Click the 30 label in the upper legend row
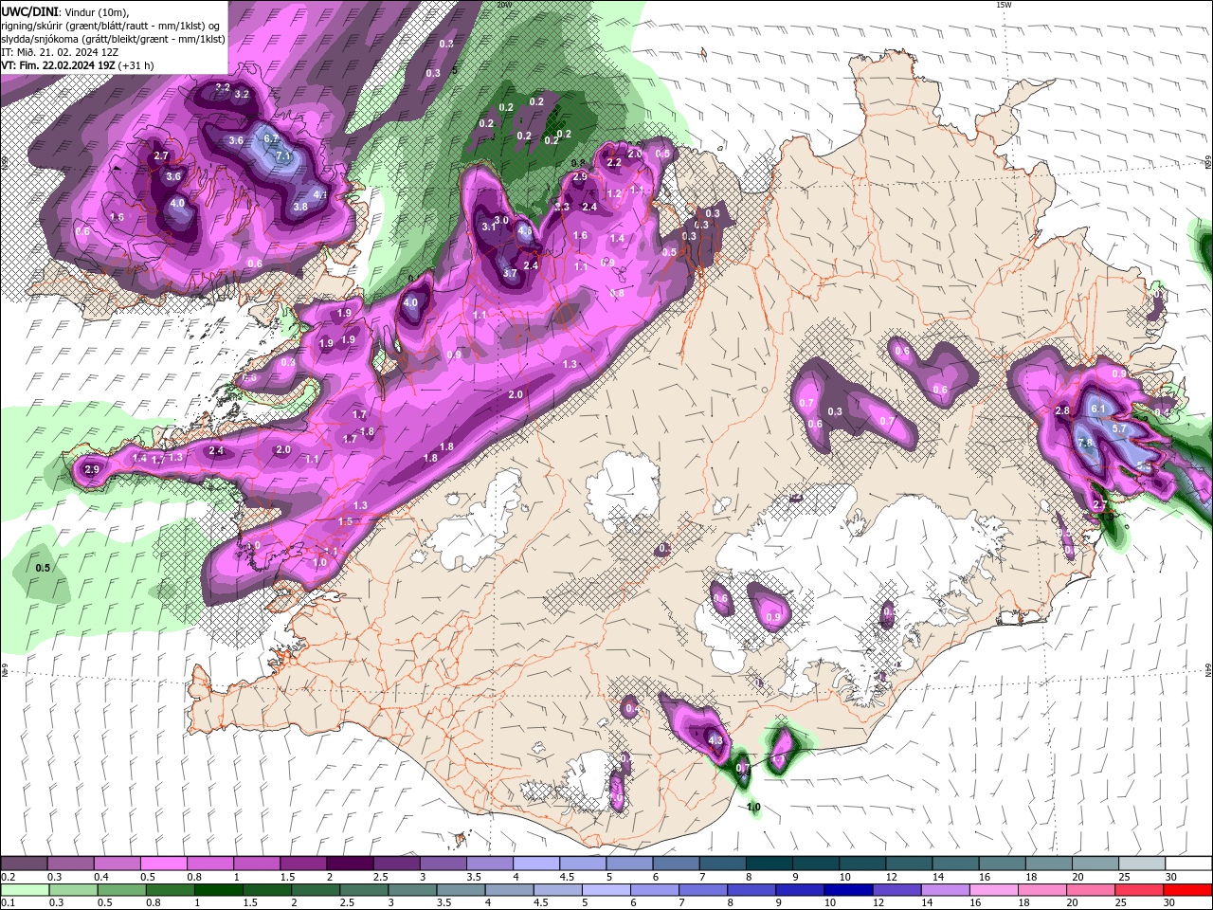Image resolution: width=1213 pixels, height=910 pixels. 1171,877
